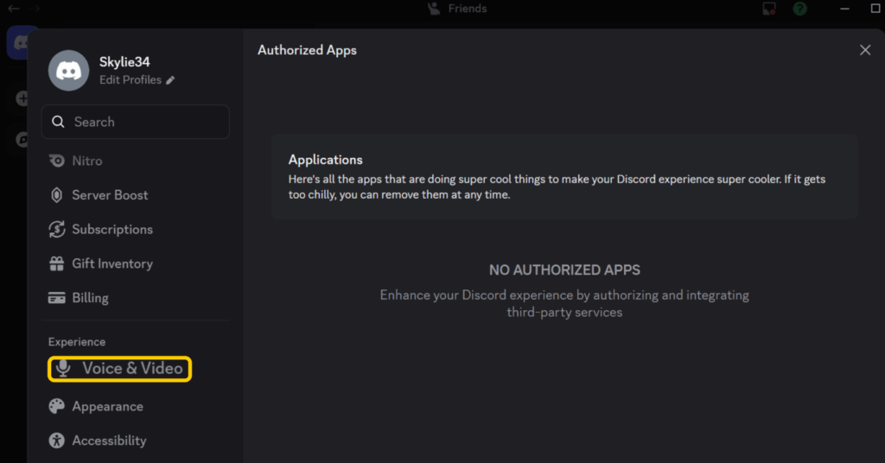
Task: Maximize the Discord window
Action: (875, 9)
